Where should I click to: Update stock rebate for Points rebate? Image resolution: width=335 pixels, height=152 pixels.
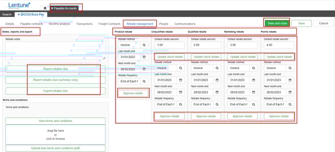point(279,57)
